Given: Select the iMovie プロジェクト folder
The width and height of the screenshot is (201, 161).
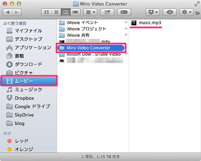Looking at the screenshot, I should (92, 29).
